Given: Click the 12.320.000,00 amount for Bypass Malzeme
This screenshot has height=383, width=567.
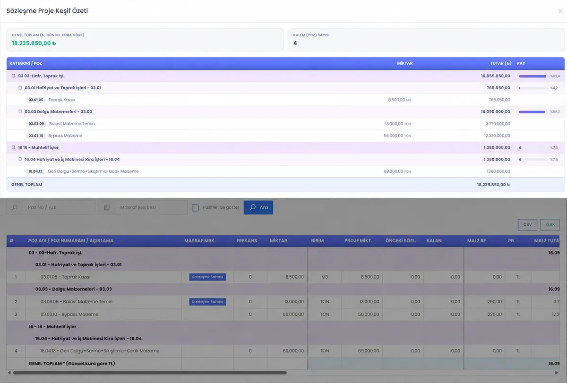Looking at the screenshot, I should point(497,136).
